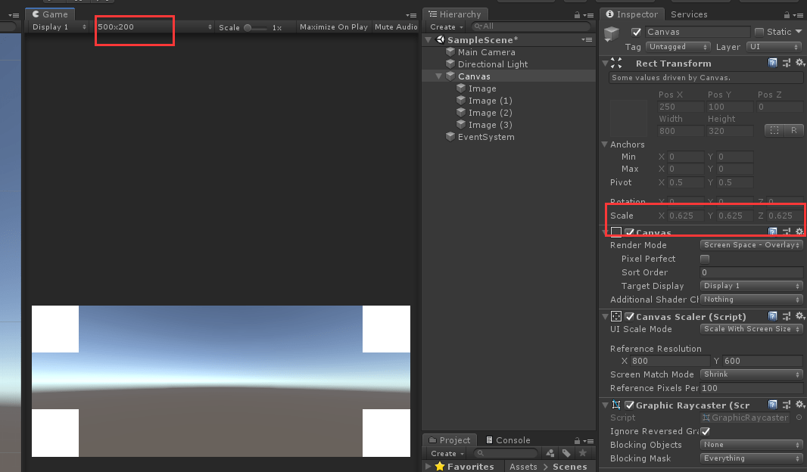Click the save search star icon in Project
807x472 pixels.
pyautogui.click(x=583, y=453)
